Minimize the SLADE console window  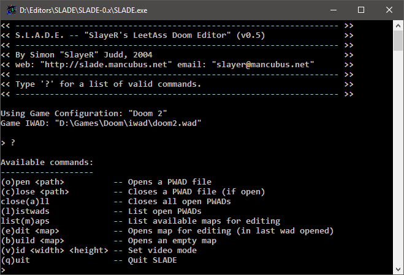[333, 10]
